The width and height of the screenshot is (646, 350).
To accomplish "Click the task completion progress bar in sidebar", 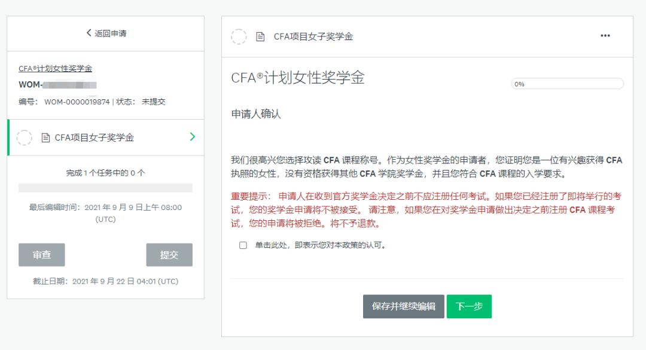I will point(105,187).
